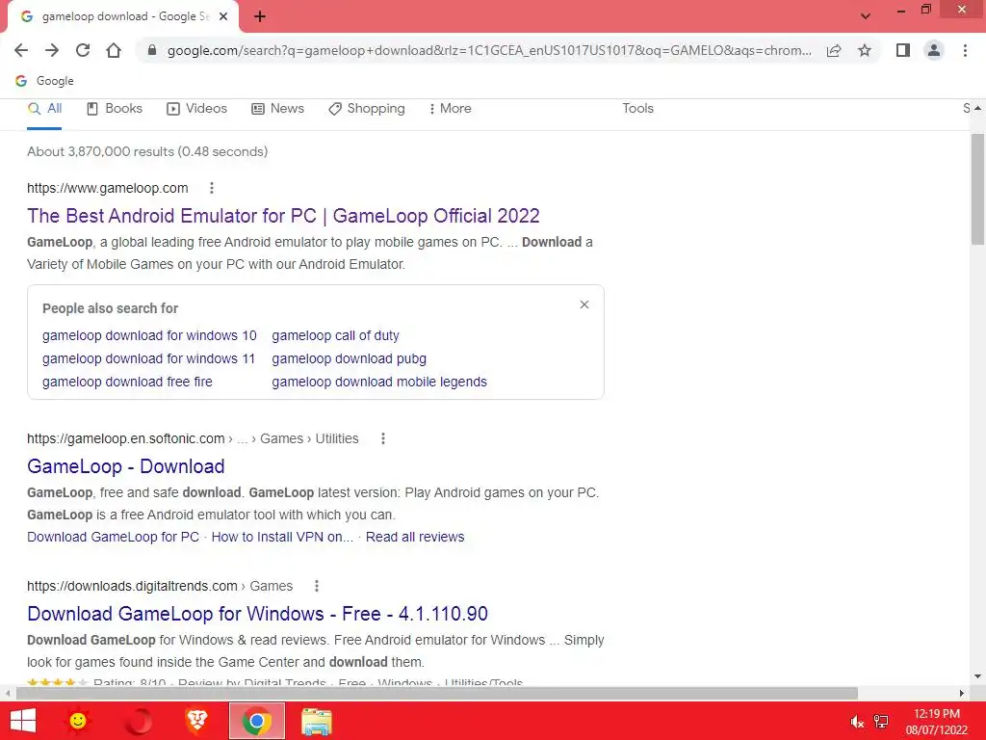This screenshot has width=986, height=740.
Task: Switch to the Books results tab
Action: click(x=115, y=108)
